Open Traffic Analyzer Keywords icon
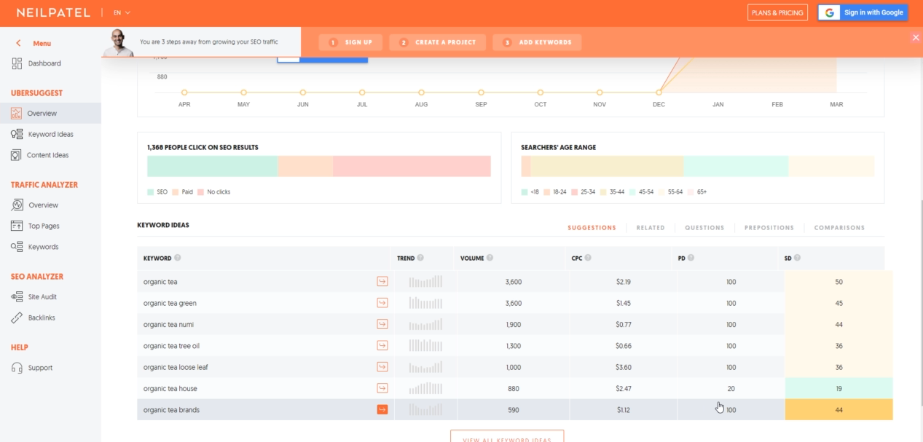 click(x=17, y=247)
